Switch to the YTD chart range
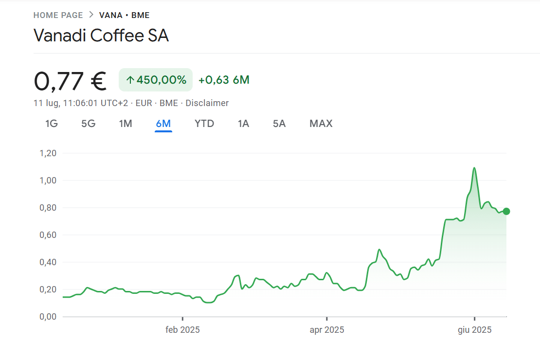The height and width of the screenshot is (343, 540). tap(204, 124)
